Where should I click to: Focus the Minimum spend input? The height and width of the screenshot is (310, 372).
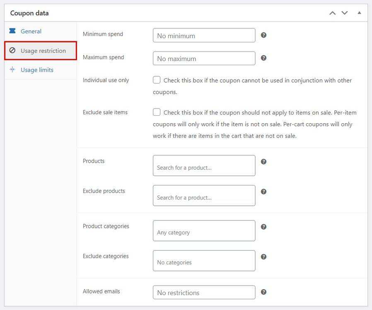204,35
